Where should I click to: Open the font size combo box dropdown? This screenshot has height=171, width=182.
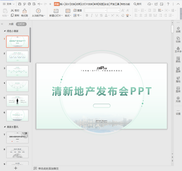coord(119,10)
